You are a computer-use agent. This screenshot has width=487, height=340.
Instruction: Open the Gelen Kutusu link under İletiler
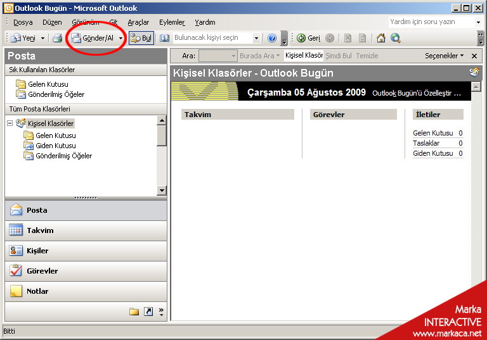tap(433, 133)
